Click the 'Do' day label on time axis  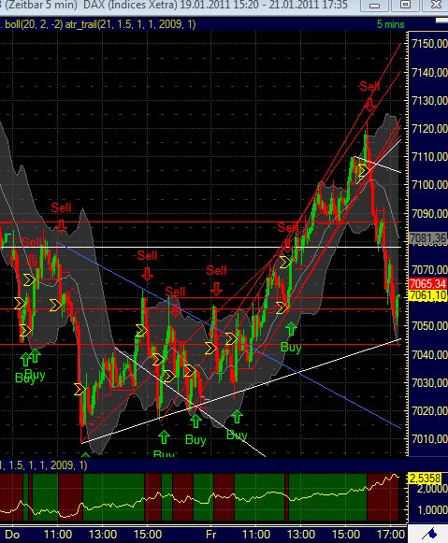click(12, 534)
